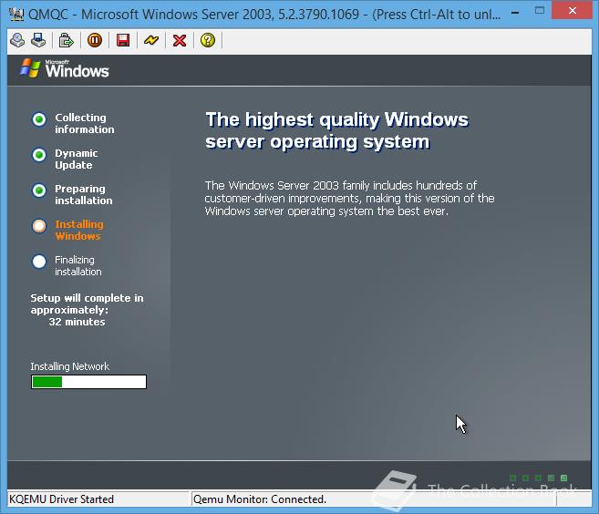Click "Setup will complete in approximately:" text
Screen dimensions: 599x514
point(88,304)
